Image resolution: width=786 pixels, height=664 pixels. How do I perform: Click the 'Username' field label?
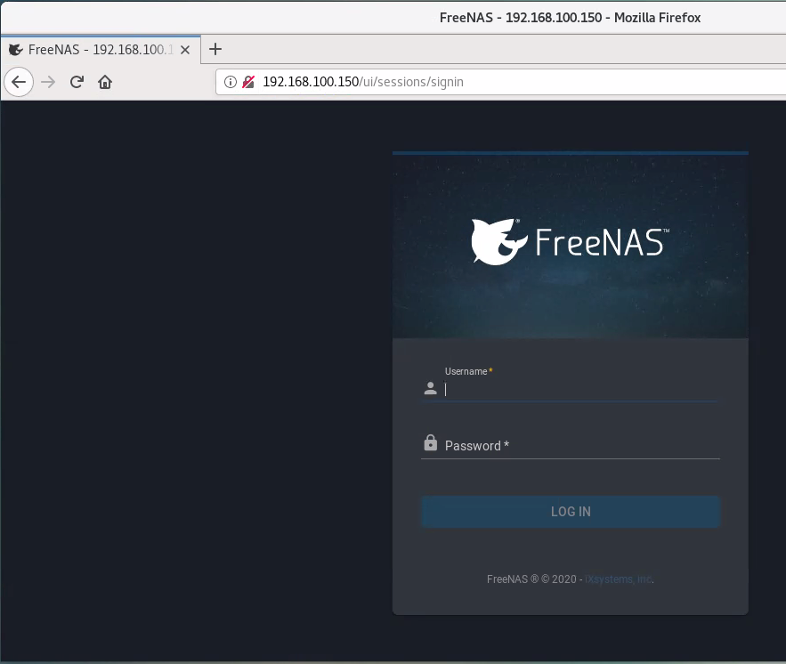[x=466, y=371]
